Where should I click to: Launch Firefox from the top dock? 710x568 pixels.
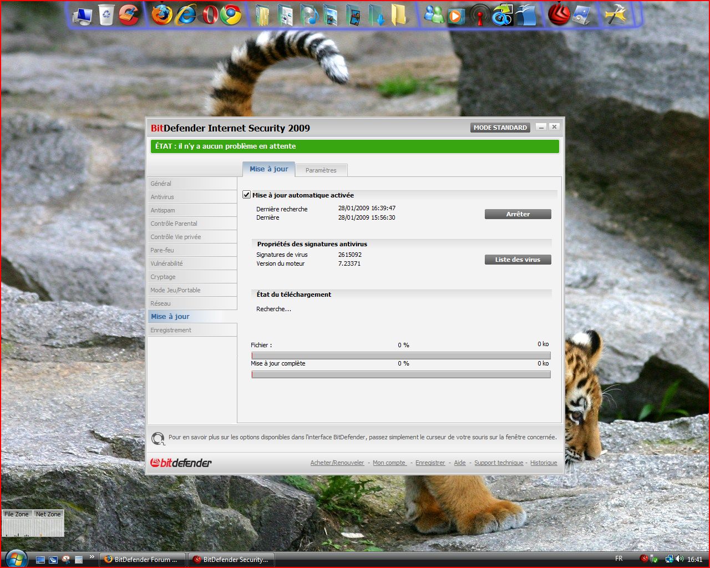click(162, 15)
